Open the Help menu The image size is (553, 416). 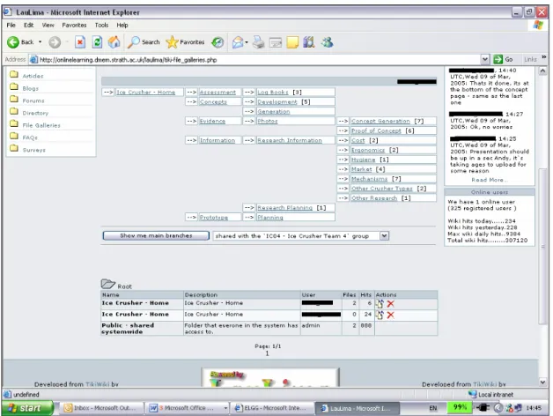pos(122,25)
